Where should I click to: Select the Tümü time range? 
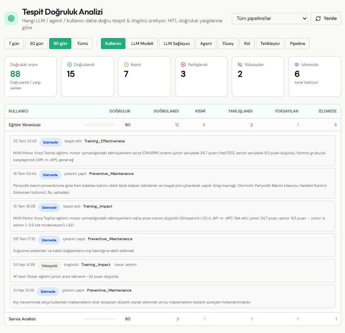tap(83, 44)
